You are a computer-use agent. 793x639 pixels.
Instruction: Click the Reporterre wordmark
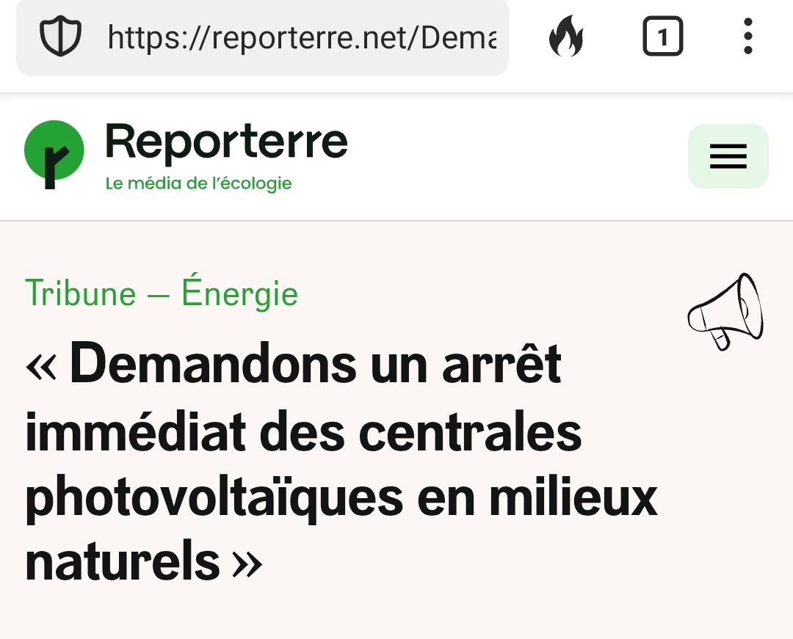226,142
